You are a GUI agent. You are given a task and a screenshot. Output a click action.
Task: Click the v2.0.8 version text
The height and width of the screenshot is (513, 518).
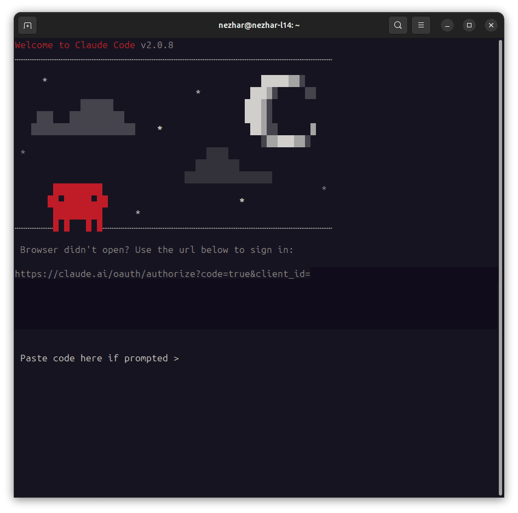click(x=157, y=45)
